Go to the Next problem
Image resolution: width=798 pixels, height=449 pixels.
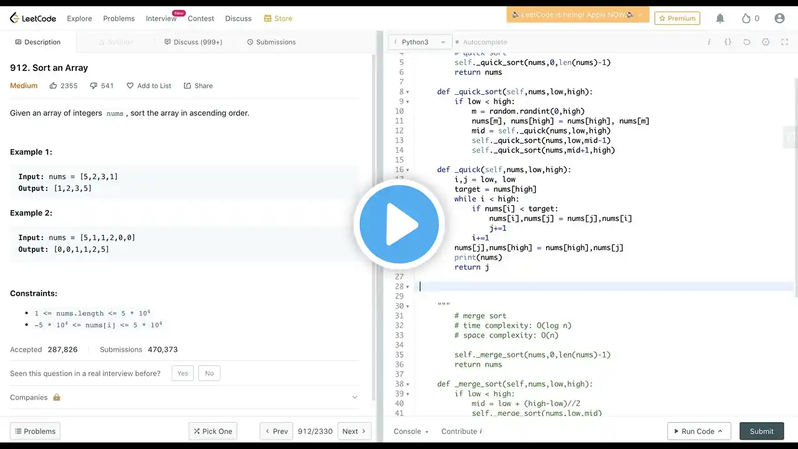click(354, 431)
